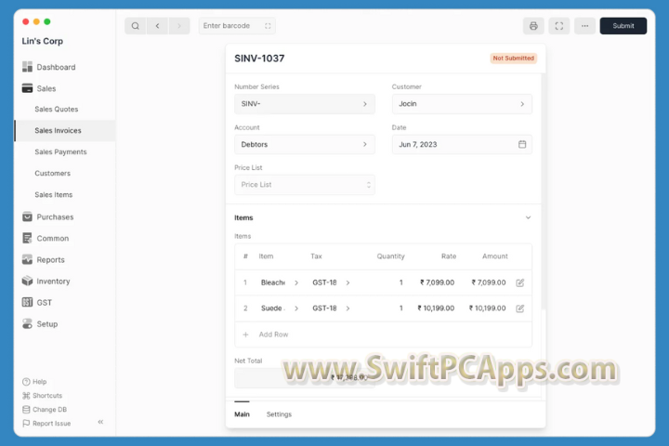Click the SINV-1037 invoice title

click(259, 59)
